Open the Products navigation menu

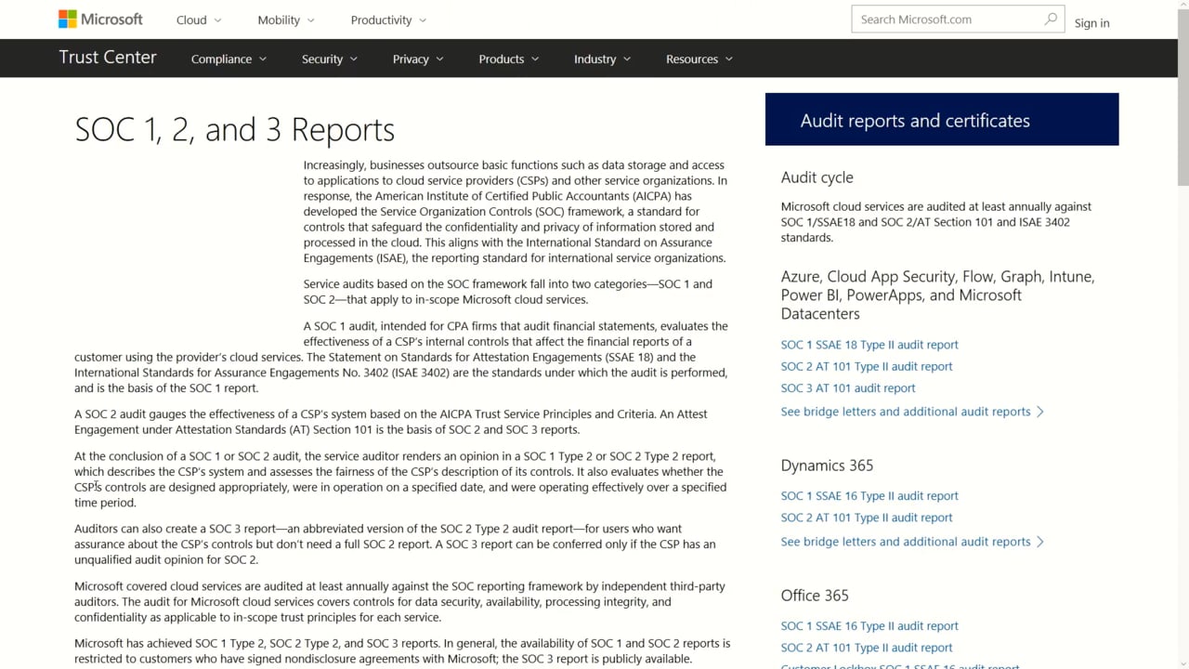[x=508, y=59]
